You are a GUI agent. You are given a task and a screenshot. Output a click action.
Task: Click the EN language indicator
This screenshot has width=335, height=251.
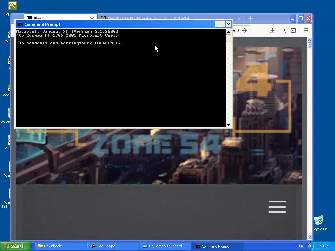coord(301,246)
